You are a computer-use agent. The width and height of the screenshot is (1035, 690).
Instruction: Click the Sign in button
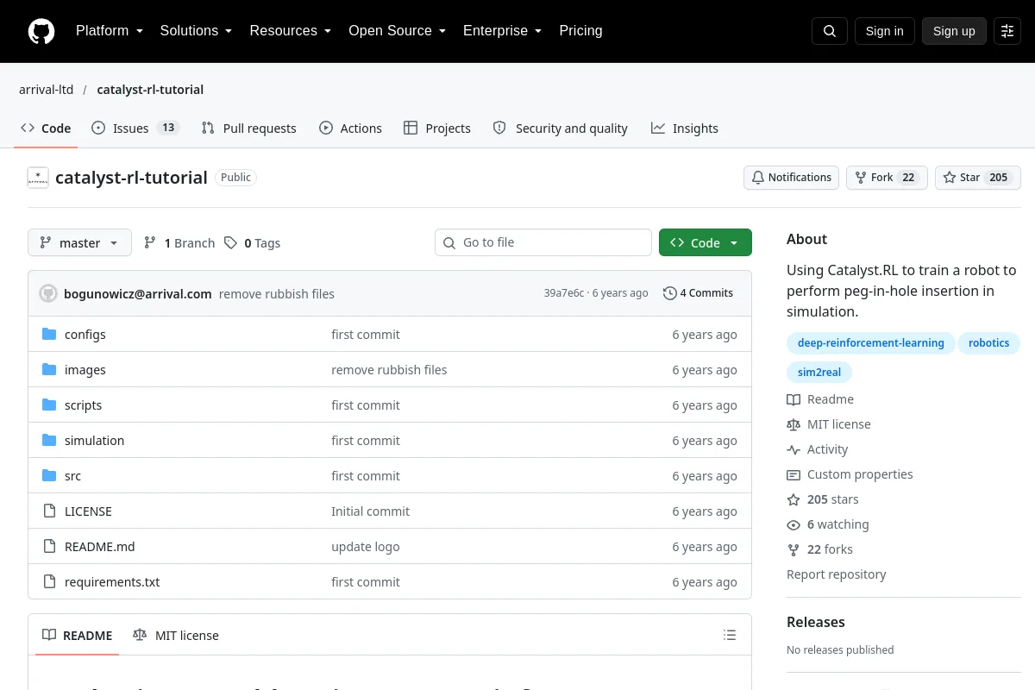pyautogui.click(x=884, y=31)
